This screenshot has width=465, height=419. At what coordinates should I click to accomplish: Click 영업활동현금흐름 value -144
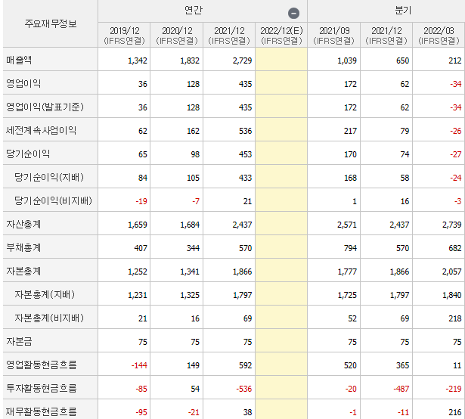click(x=139, y=365)
